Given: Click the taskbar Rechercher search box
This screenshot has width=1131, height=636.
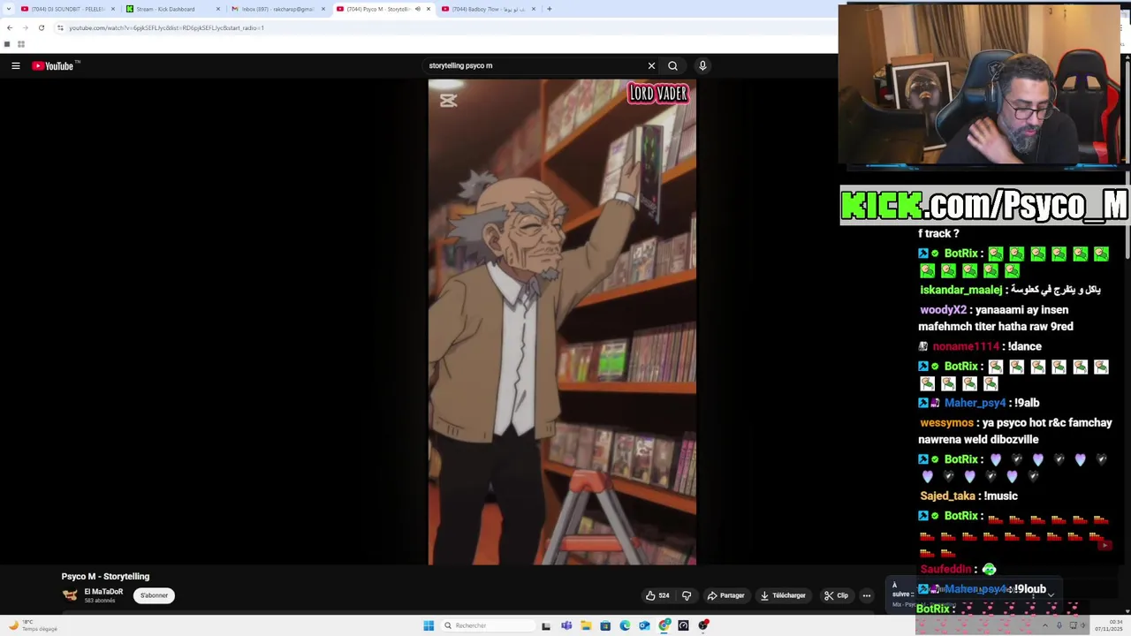Looking at the screenshot, I should [x=488, y=625].
